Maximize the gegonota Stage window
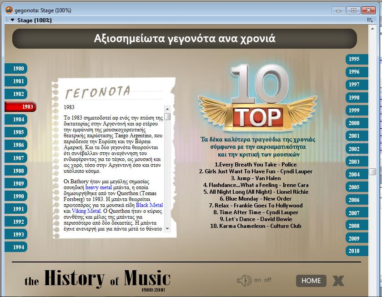 (x=353, y=10)
